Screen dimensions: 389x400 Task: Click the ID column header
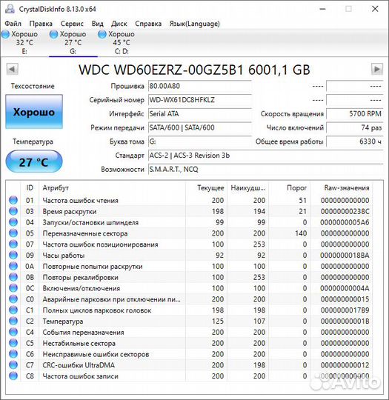click(x=30, y=188)
